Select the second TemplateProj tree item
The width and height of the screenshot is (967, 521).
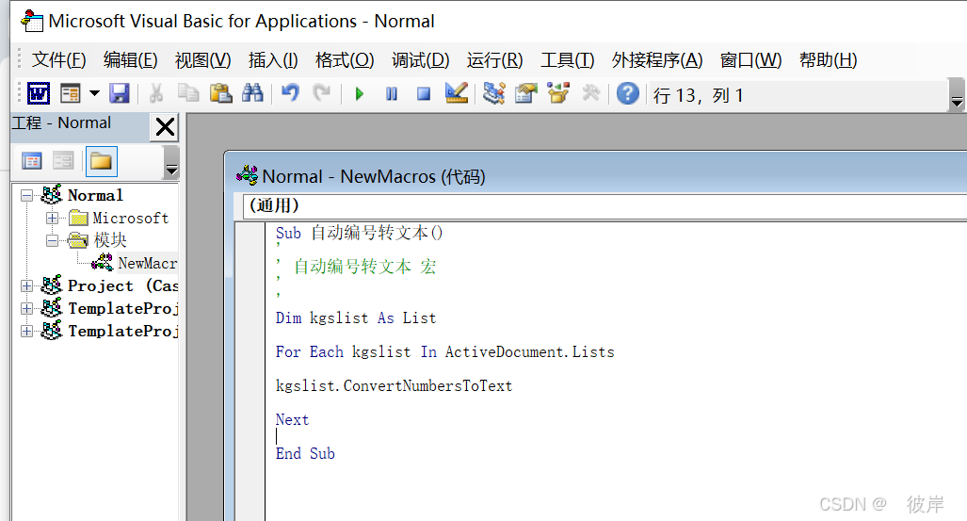[x=122, y=331]
